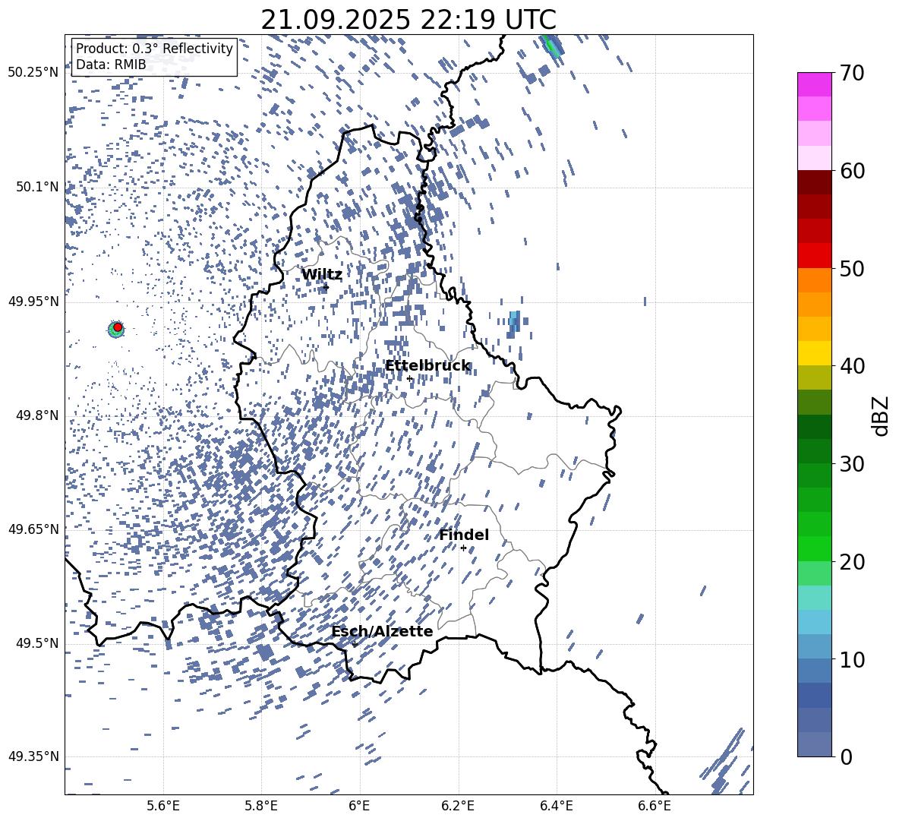899x821 pixels.
Task: Click the dBZ colorbar axis label
Action: (x=882, y=415)
